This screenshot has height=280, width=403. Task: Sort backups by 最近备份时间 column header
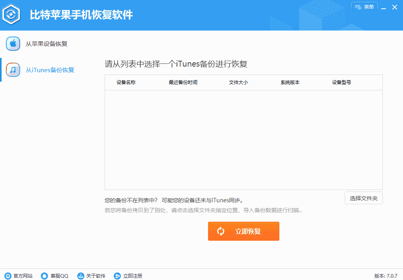pyautogui.click(x=183, y=82)
